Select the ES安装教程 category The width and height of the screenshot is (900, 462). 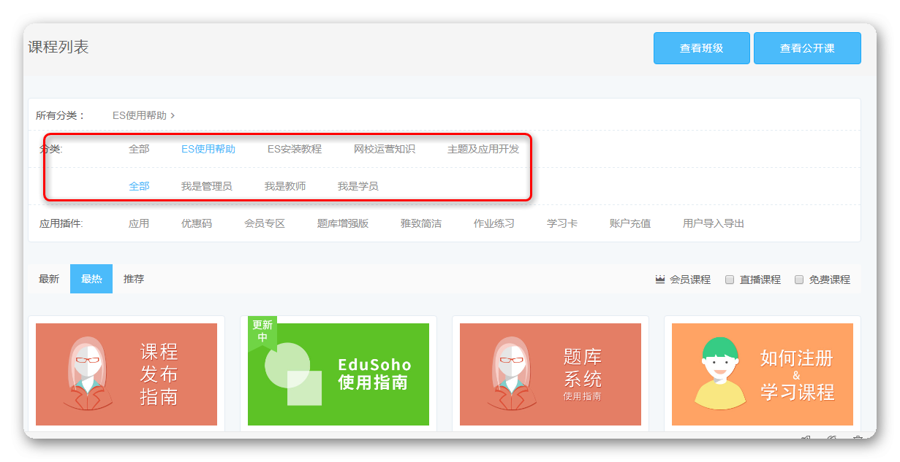[x=294, y=149]
